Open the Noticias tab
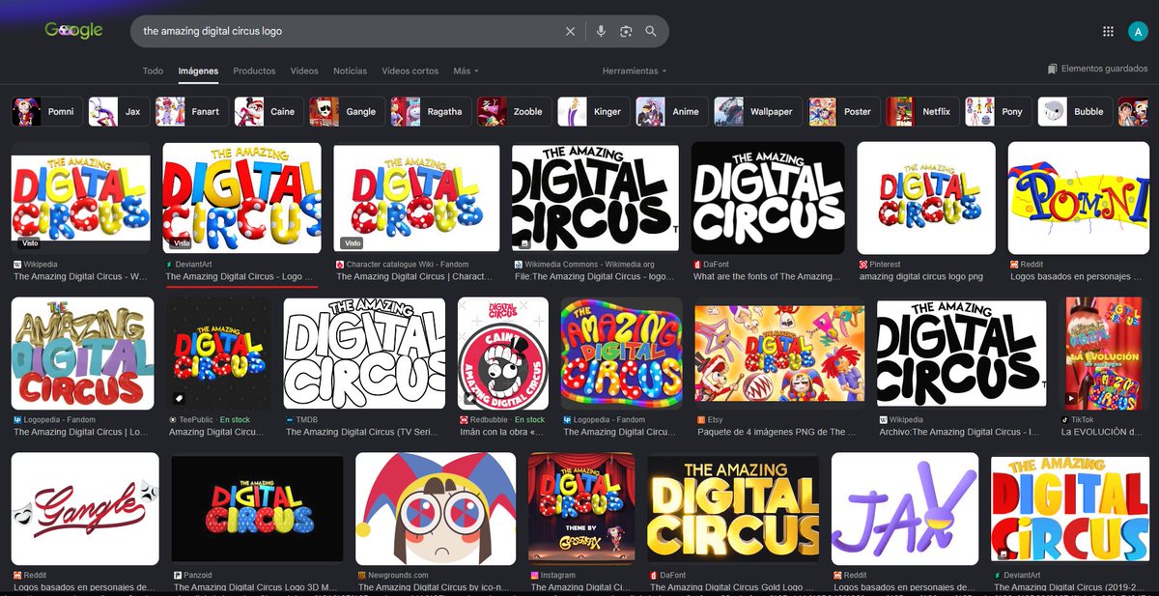Screen dimensions: 1159x596 (350, 71)
